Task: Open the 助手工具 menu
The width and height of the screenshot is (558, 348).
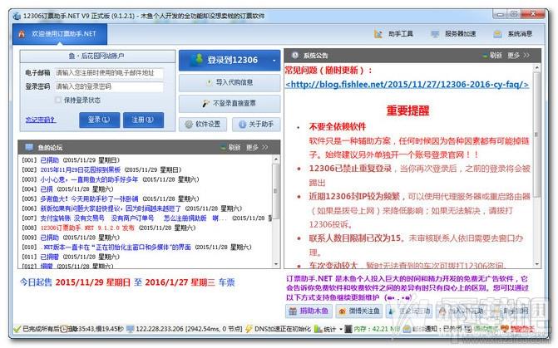Action: (393, 34)
